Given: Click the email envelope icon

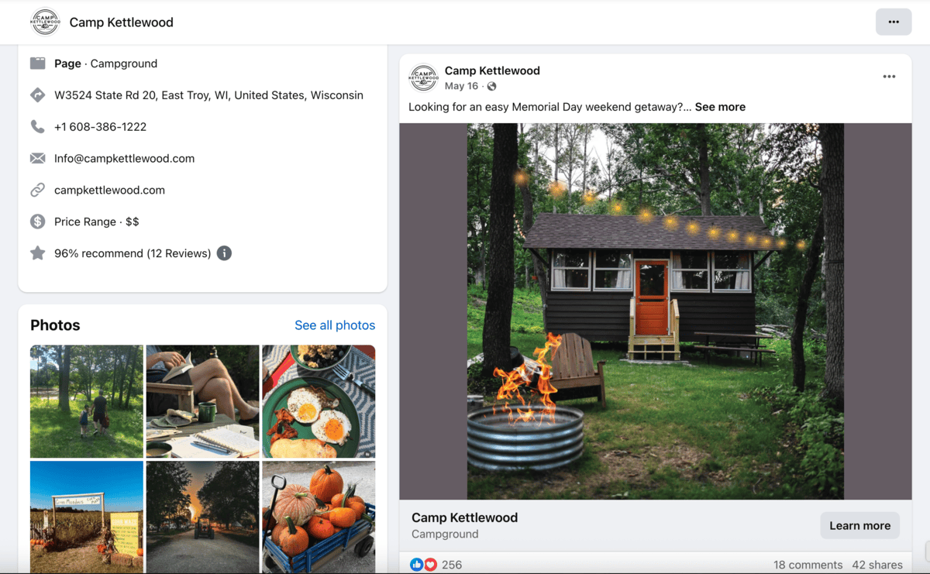Looking at the screenshot, I should tap(37, 158).
